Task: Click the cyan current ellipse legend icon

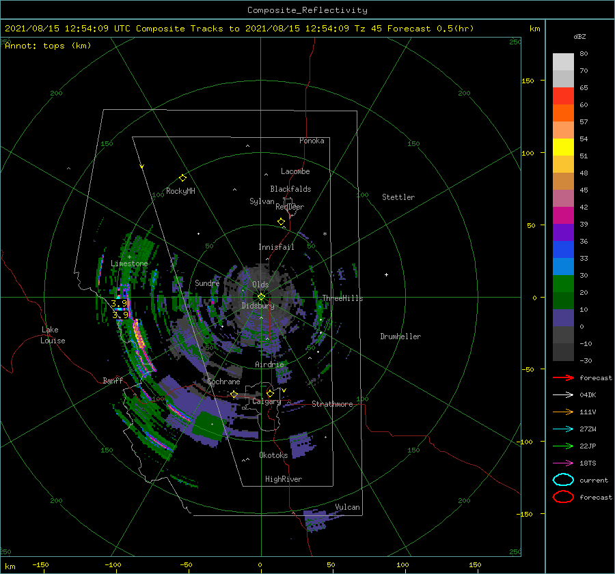Action: 563,480
